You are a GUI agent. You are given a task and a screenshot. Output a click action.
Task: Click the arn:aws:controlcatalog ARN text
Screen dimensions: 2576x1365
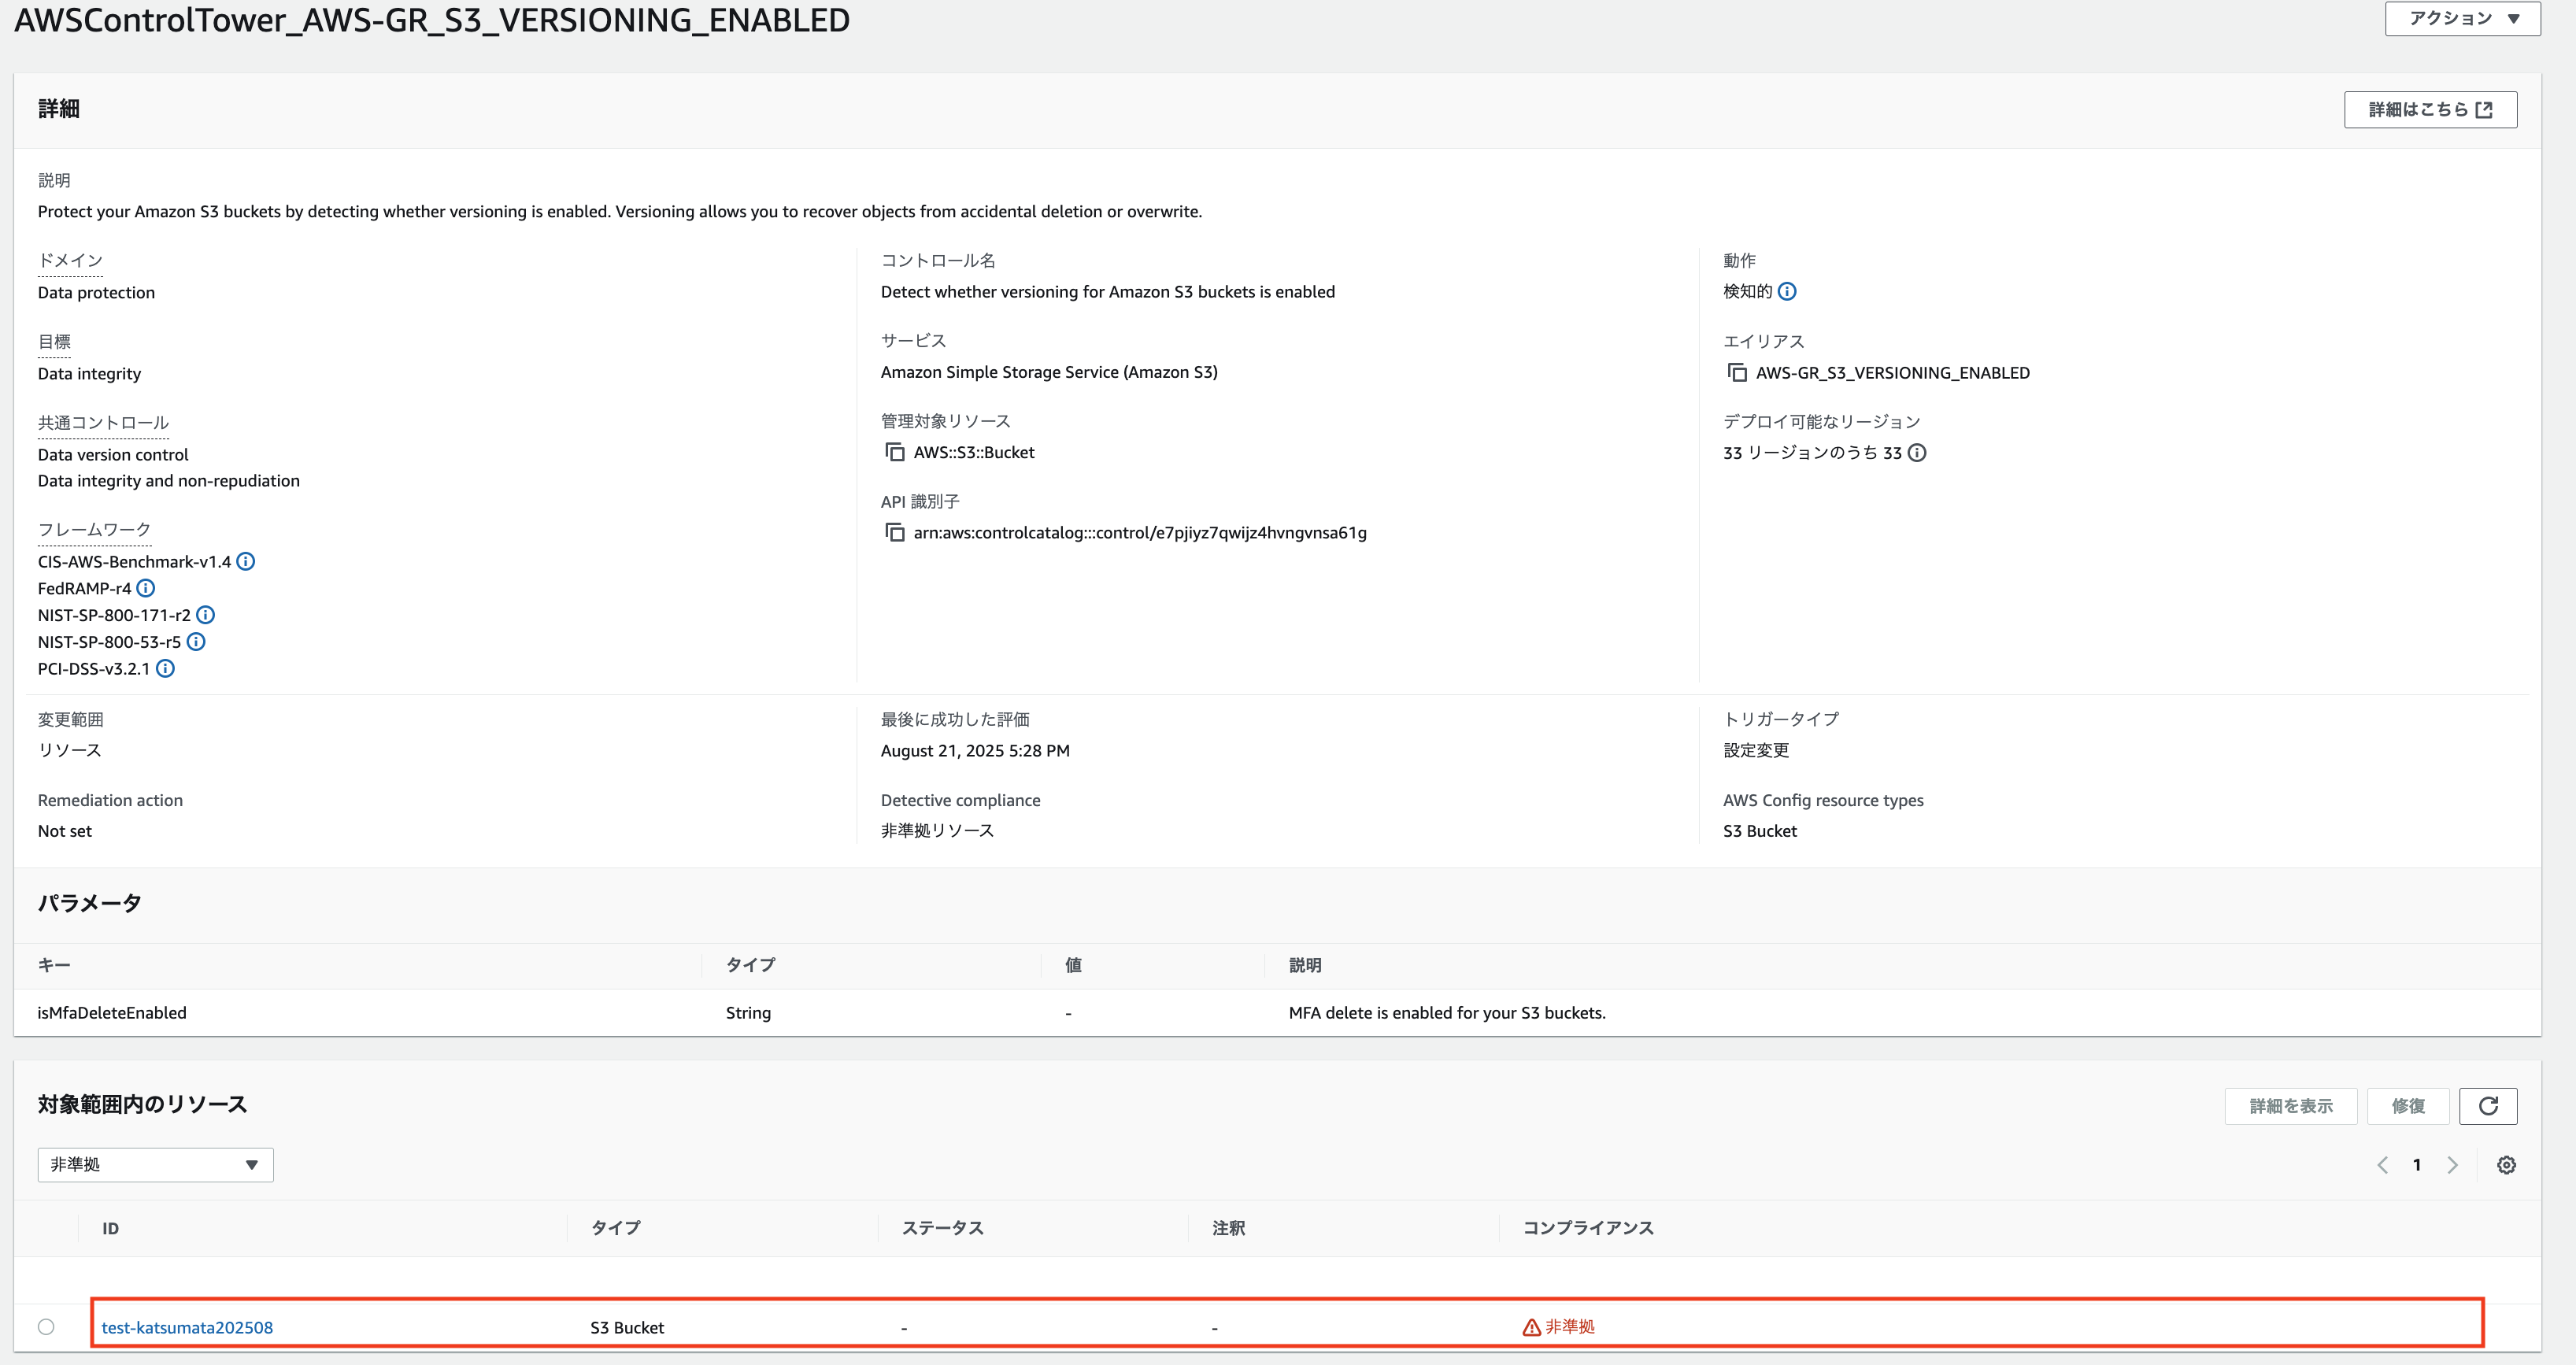(x=1140, y=532)
